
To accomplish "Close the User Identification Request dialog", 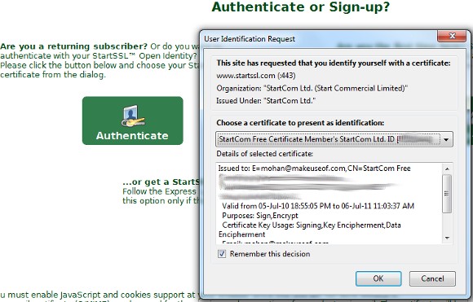I will [x=452, y=36].
